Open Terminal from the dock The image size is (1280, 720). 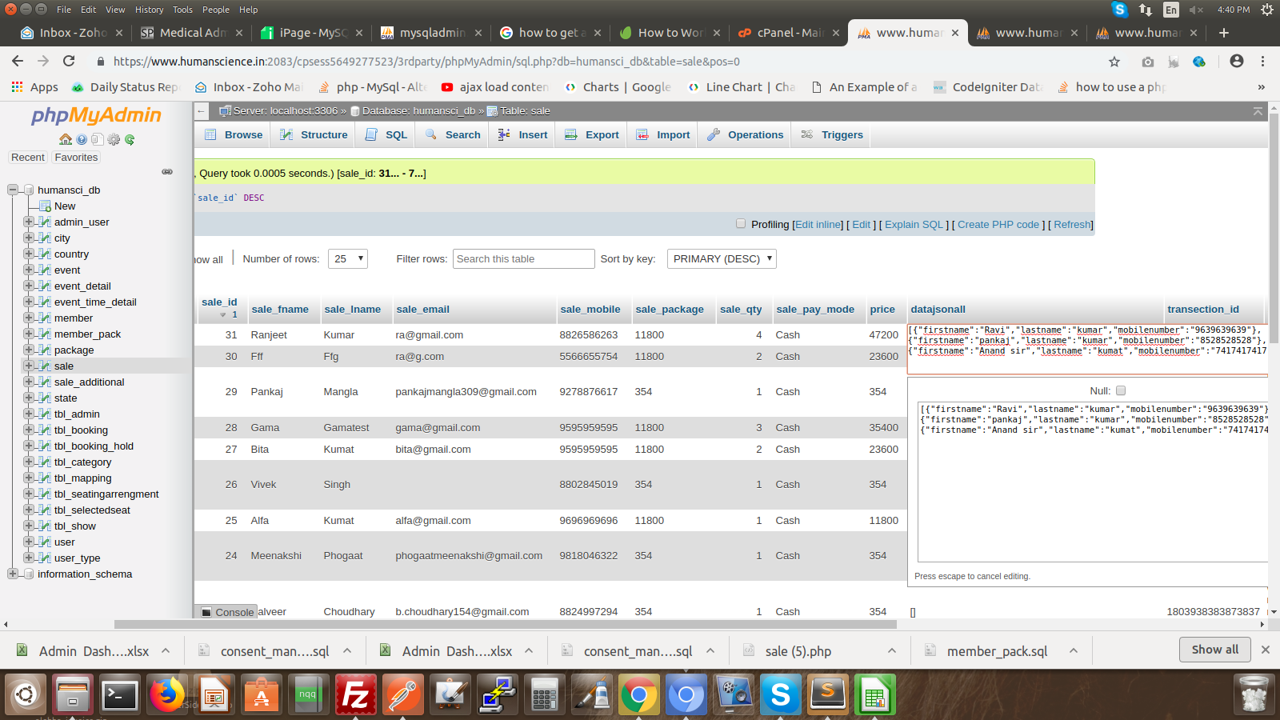pyautogui.click(x=120, y=694)
